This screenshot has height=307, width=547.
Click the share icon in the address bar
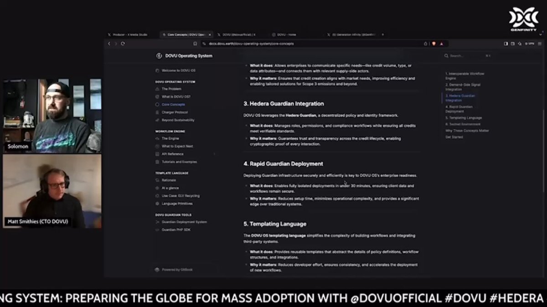tap(425, 44)
